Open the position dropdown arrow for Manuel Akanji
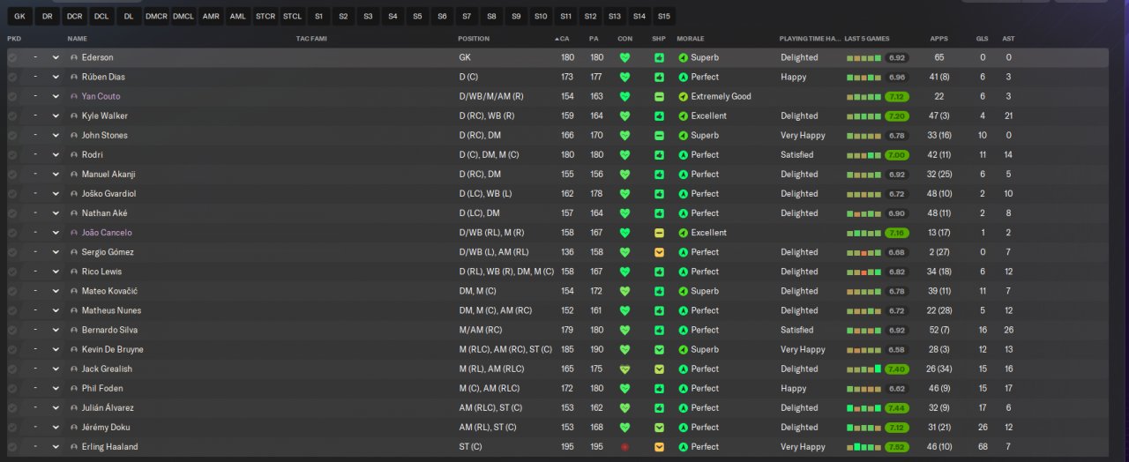The width and height of the screenshot is (1129, 462). pos(56,174)
